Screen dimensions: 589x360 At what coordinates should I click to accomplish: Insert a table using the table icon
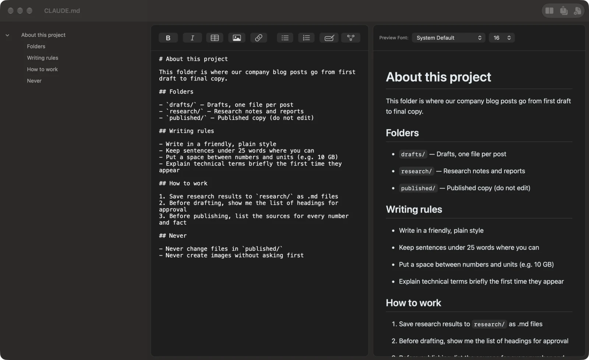(215, 38)
